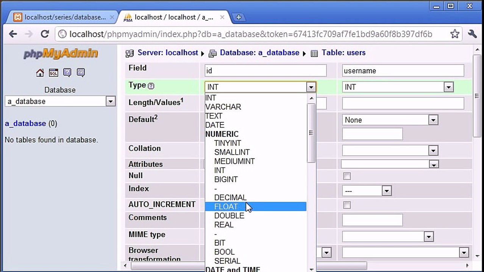This screenshot has height=272, width=484.
Task: Click the browser forward arrow
Action: point(29,34)
